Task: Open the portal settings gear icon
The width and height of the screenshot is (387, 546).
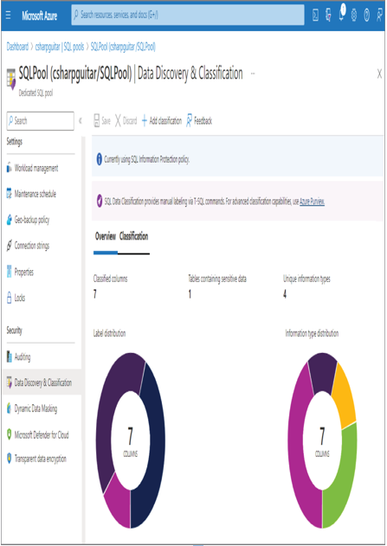Action: pyautogui.click(x=354, y=16)
